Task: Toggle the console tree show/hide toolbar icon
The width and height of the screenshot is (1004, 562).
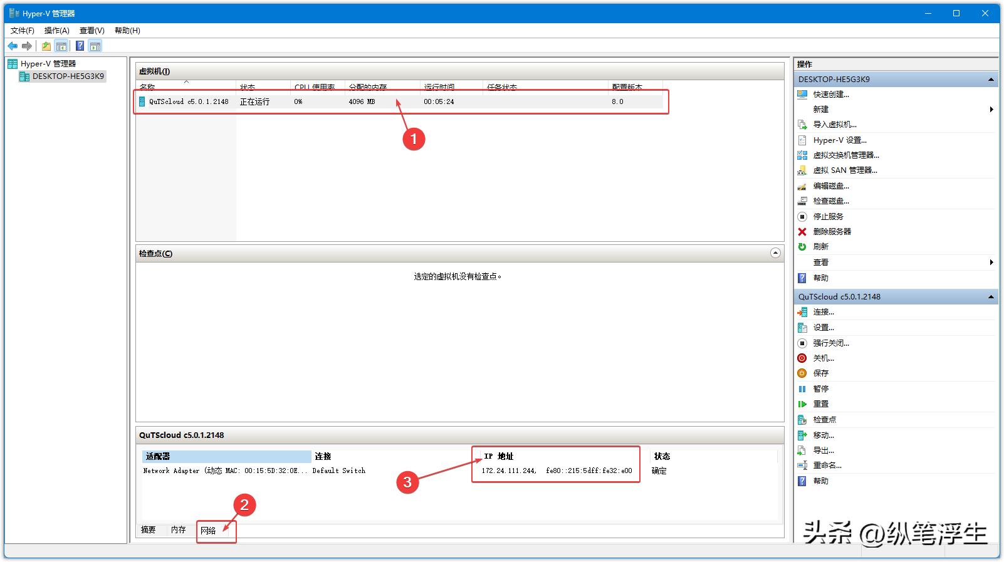Action: click(x=61, y=46)
